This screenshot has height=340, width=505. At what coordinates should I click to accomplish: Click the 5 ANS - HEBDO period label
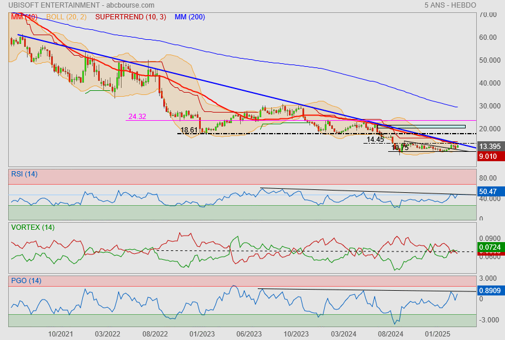(450, 5)
